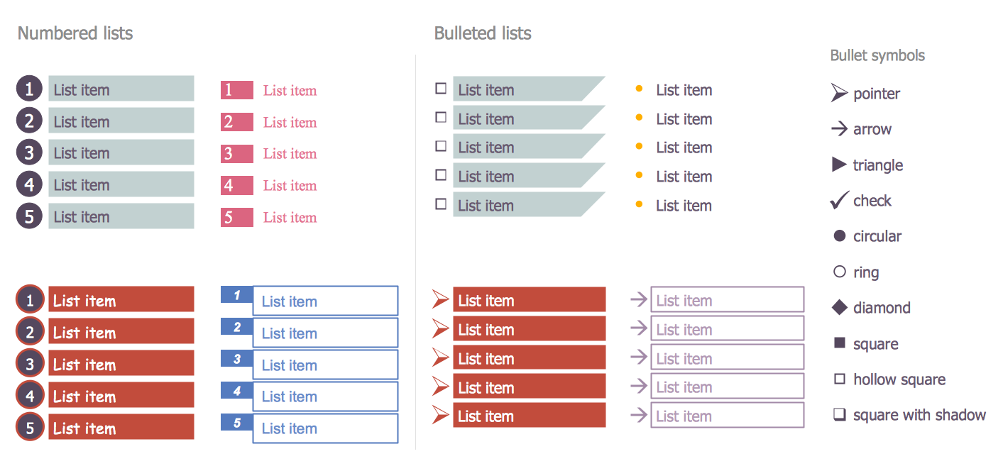Select the arrow bullet symbol
The image size is (1003, 466).
[x=839, y=129]
